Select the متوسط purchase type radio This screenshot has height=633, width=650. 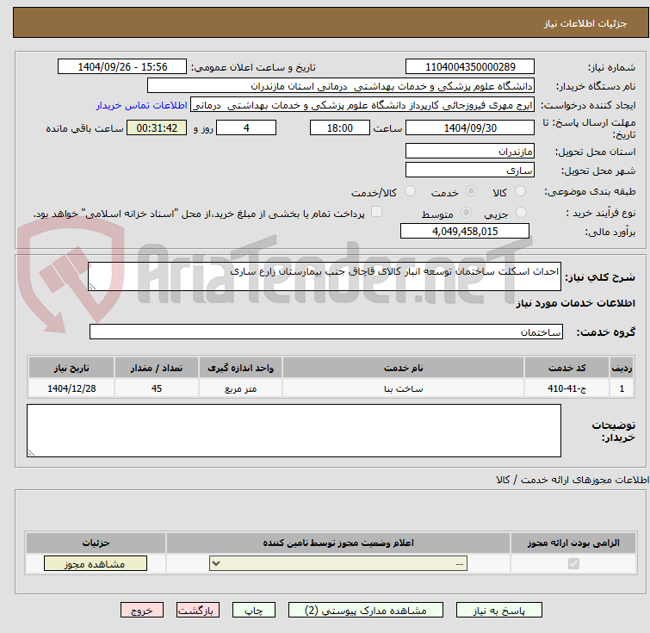pos(467,213)
